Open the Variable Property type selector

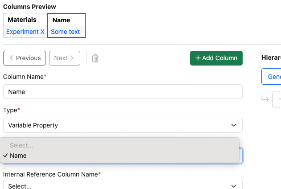[123, 125]
